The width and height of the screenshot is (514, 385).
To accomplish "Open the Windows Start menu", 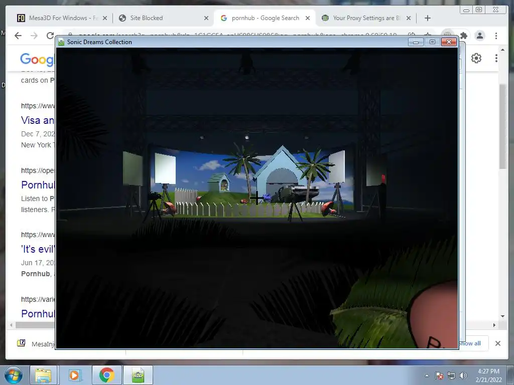I will [x=14, y=375].
